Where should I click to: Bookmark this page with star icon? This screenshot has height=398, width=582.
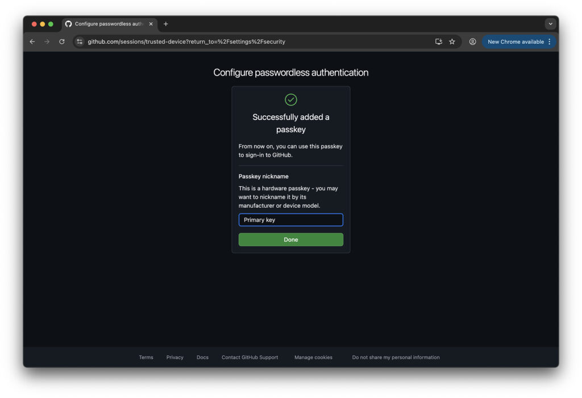tap(452, 41)
